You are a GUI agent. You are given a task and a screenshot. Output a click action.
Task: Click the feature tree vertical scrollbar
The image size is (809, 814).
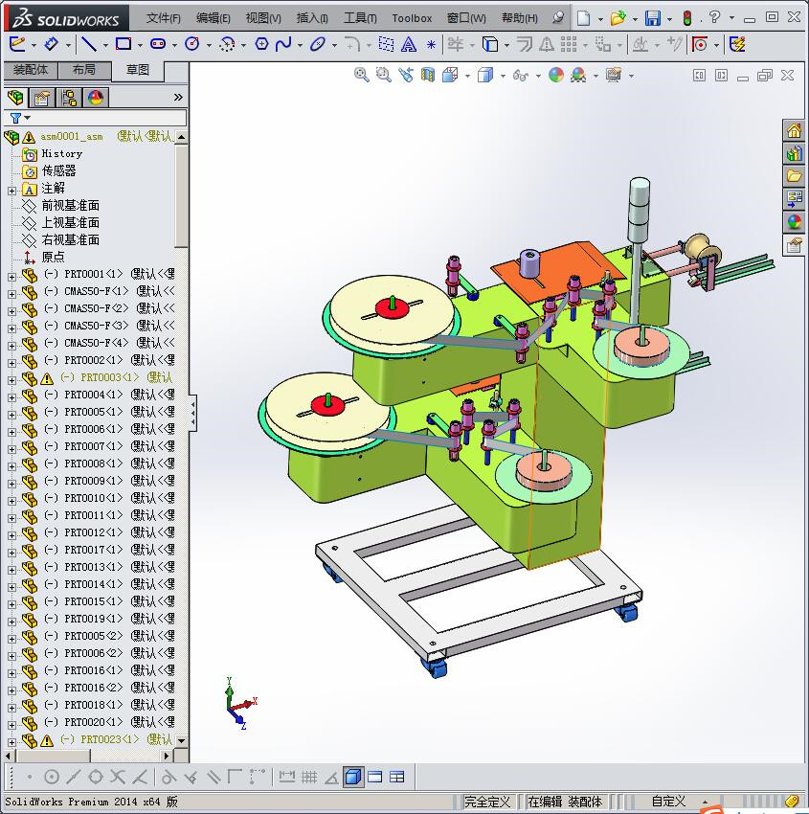click(181, 197)
